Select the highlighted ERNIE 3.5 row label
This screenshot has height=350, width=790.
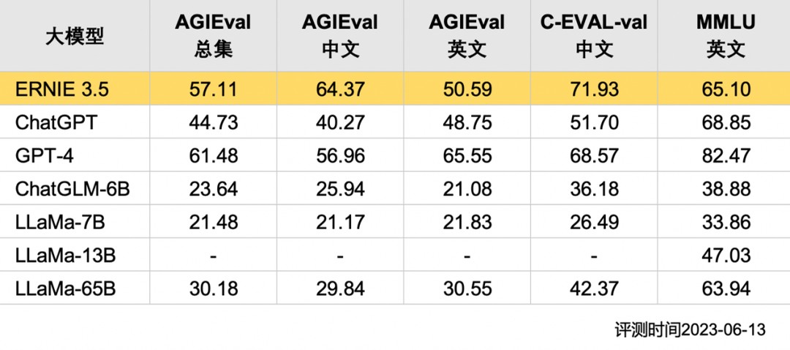[61, 89]
